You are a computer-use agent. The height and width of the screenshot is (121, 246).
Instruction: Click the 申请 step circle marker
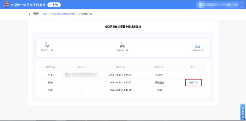[x=47, y=43]
